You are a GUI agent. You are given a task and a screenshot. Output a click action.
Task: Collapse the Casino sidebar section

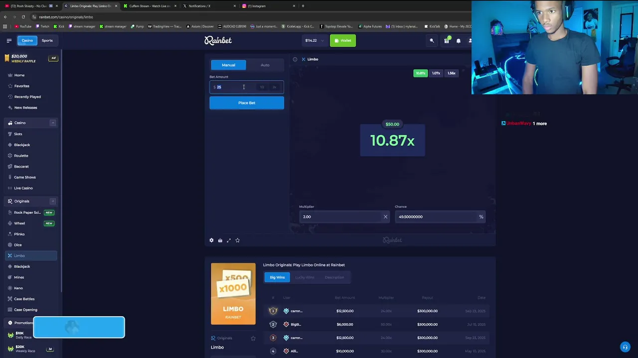tap(52, 123)
